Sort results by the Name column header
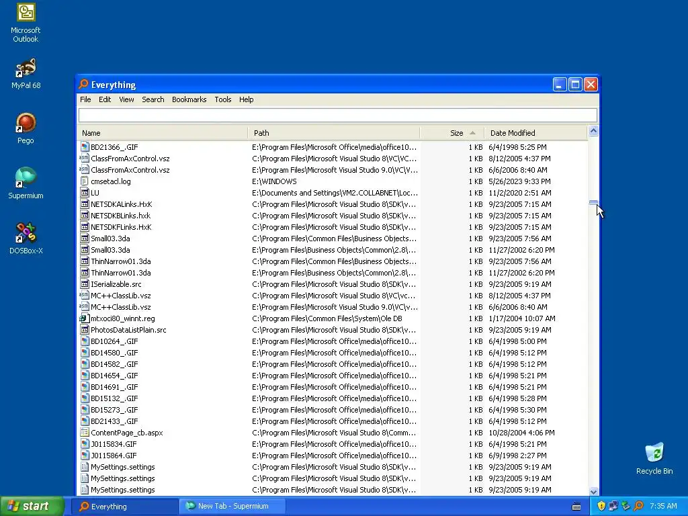688x516 pixels. click(163, 133)
